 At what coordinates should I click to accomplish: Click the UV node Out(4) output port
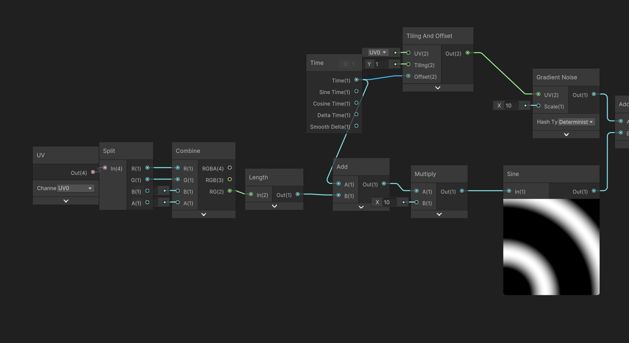pyautogui.click(x=93, y=172)
